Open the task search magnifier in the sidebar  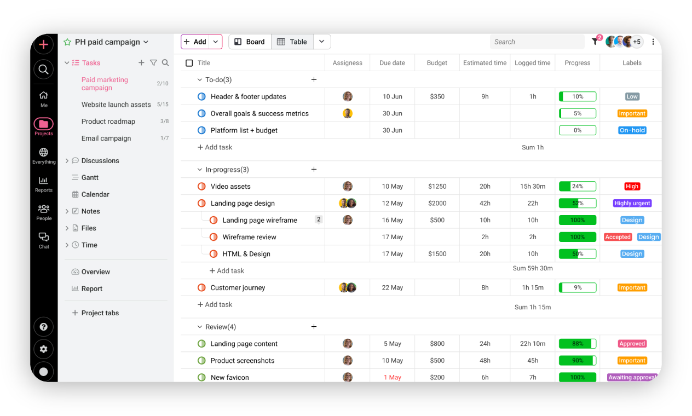pyautogui.click(x=165, y=63)
